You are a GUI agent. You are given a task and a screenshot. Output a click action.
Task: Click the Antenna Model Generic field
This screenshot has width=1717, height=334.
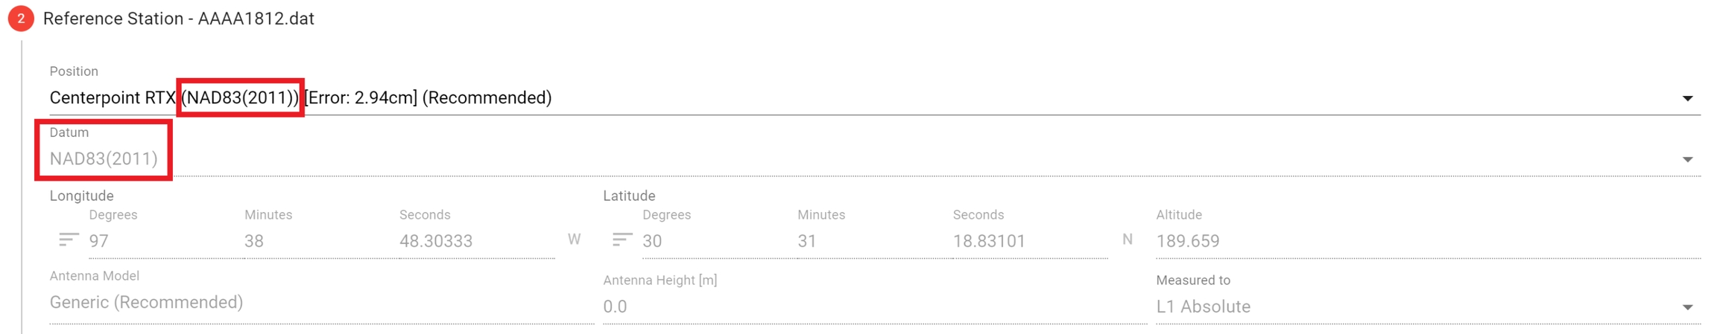coord(320,303)
